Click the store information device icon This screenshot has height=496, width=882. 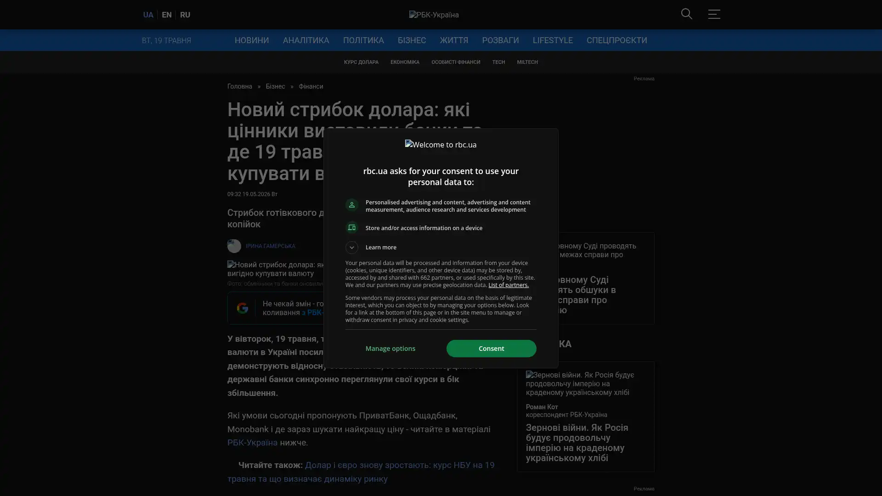(352, 228)
